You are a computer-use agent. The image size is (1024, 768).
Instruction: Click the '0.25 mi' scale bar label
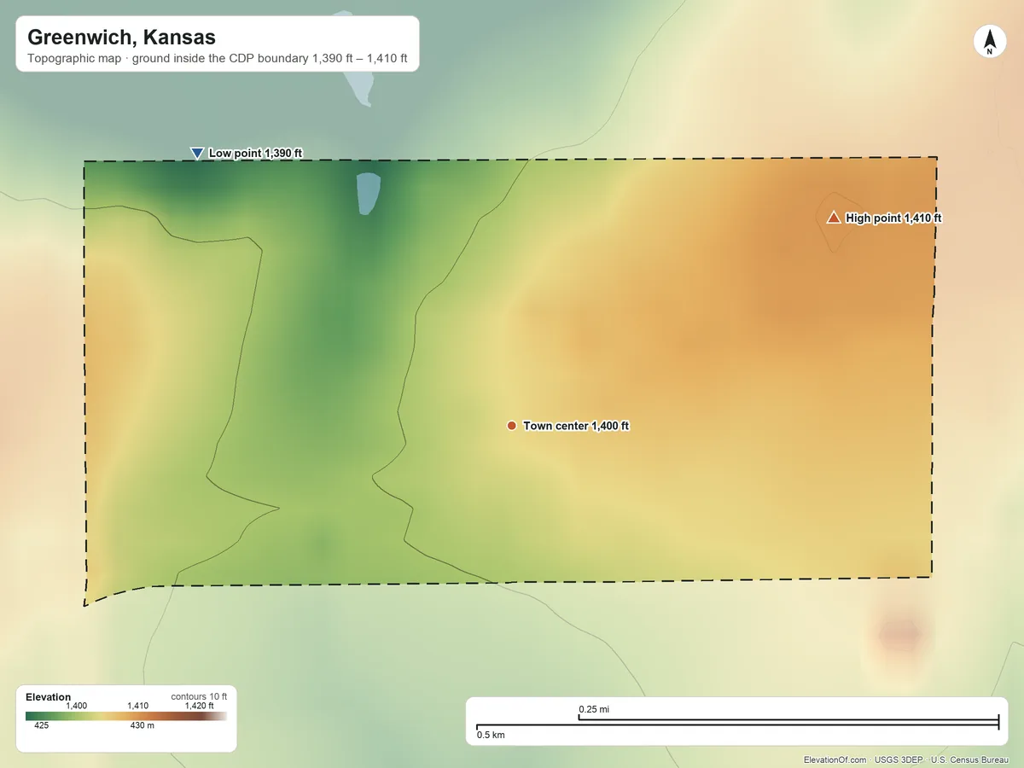pyautogui.click(x=594, y=709)
